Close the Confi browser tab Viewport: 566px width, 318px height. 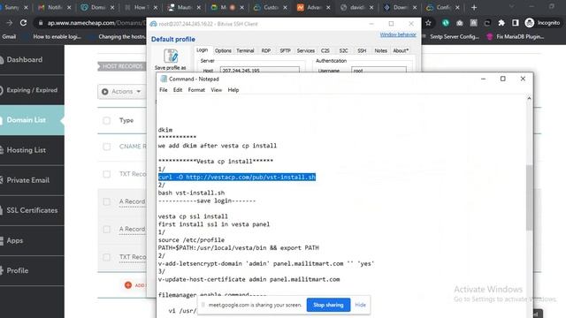coord(457,7)
